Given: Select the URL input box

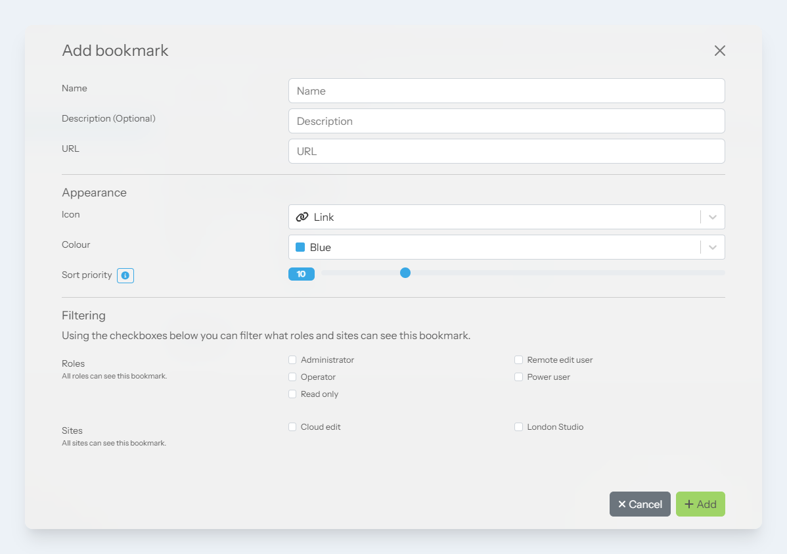Looking at the screenshot, I should (x=506, y=151).
